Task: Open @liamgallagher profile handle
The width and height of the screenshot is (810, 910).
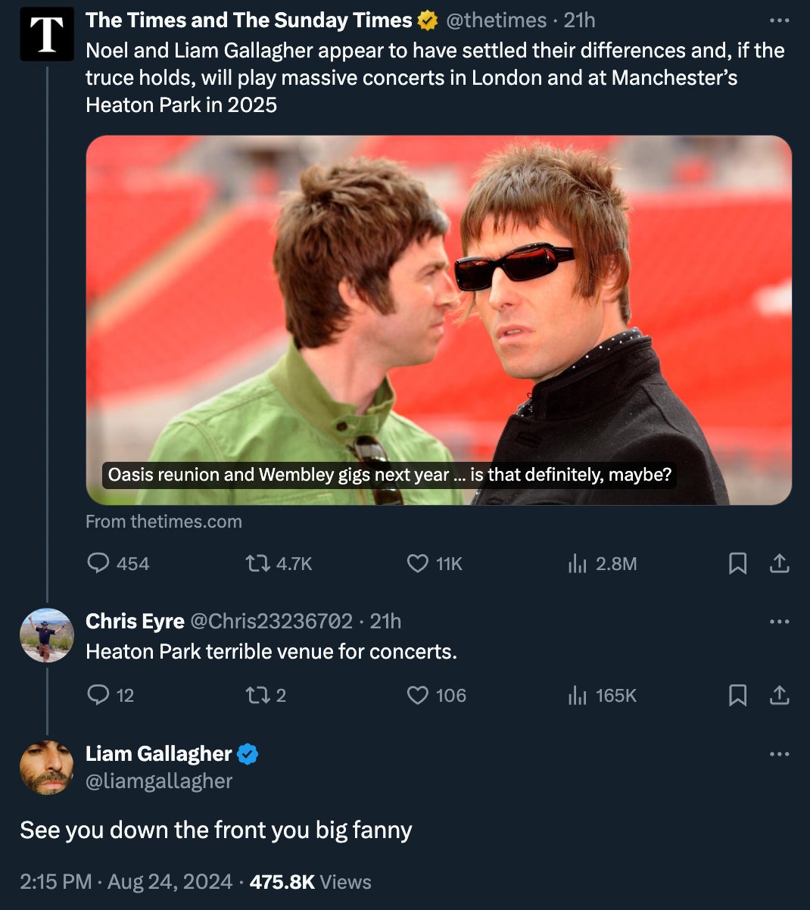Action: point(159,781)
